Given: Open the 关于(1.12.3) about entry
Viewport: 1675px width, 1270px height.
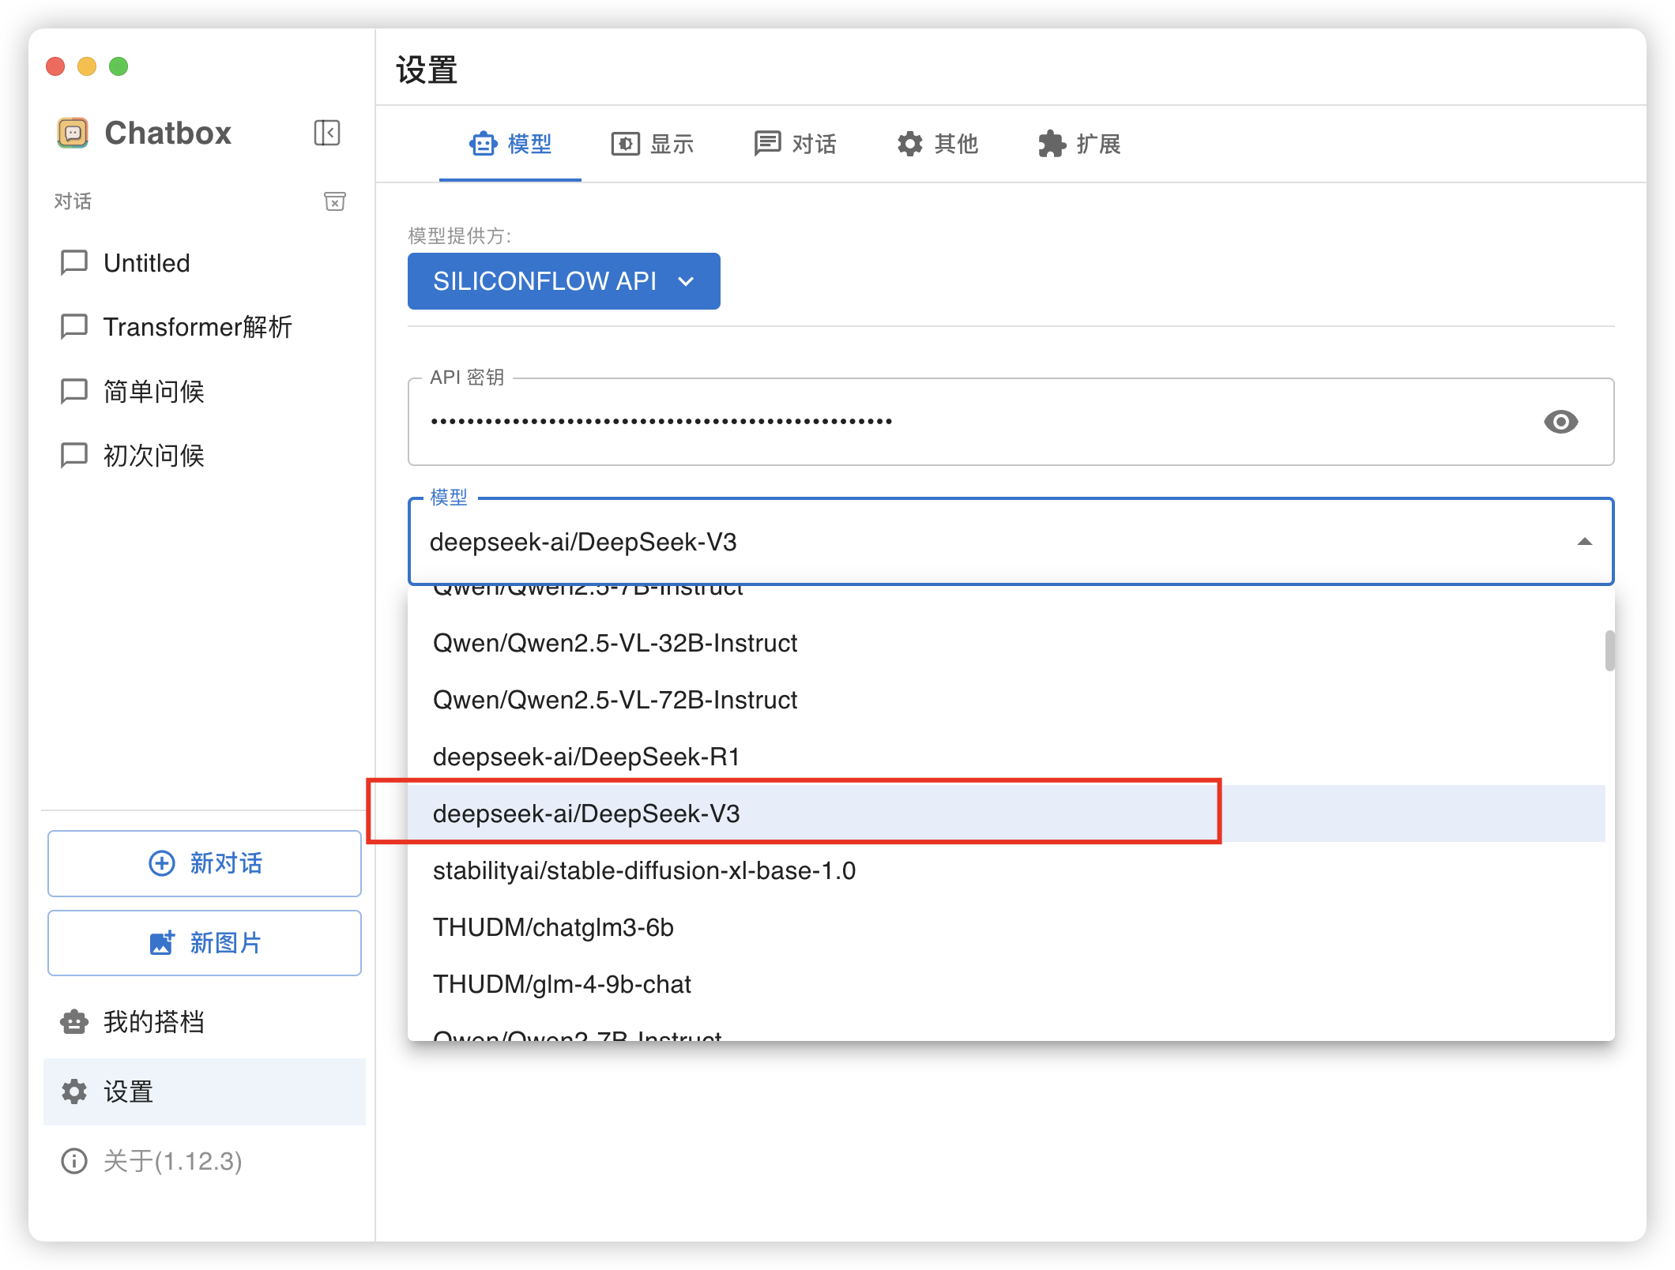Looking at the screenshot, I should 205,1161.
